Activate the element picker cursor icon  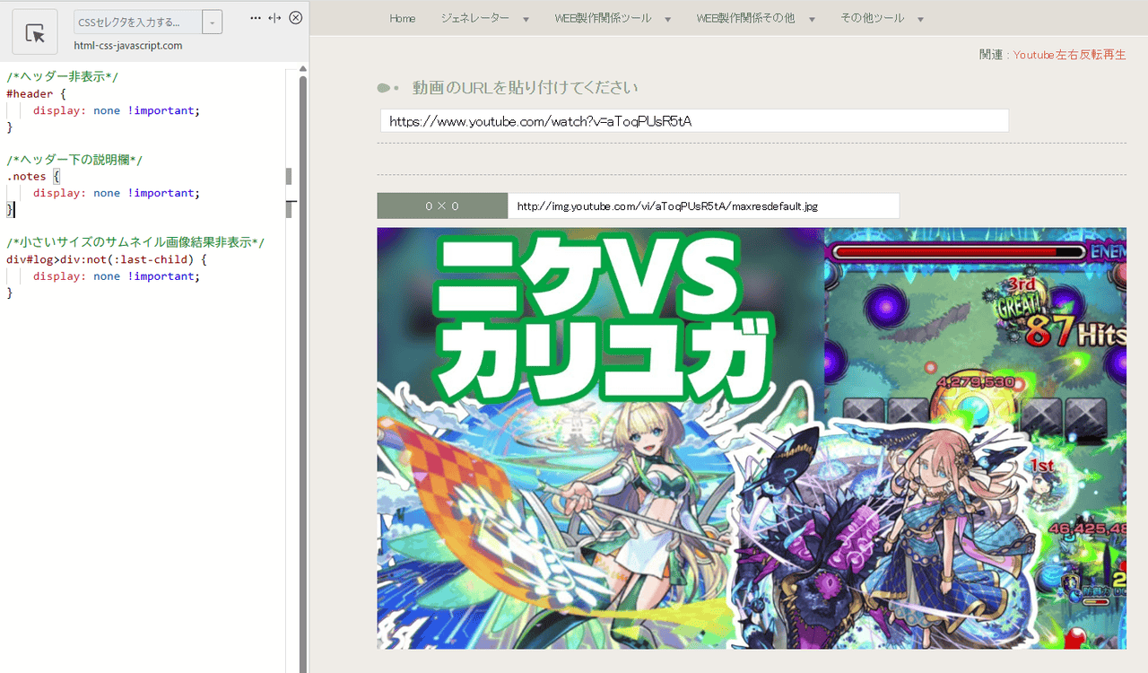click(x=35, y=33)
